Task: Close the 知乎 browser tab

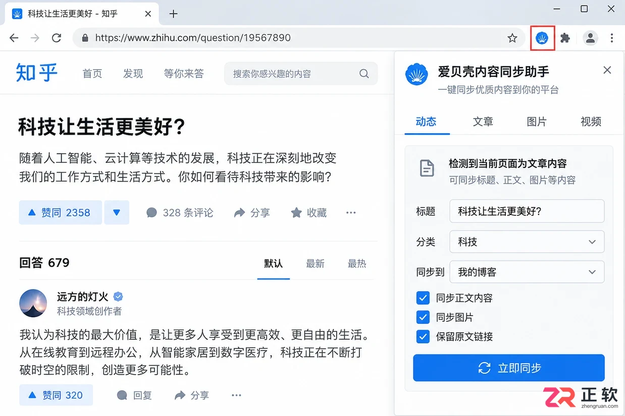Action: point(148,14)
